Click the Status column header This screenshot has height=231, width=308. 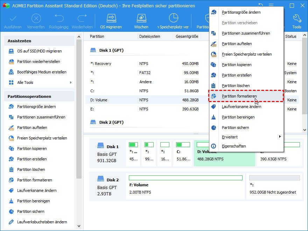point(291,36)
